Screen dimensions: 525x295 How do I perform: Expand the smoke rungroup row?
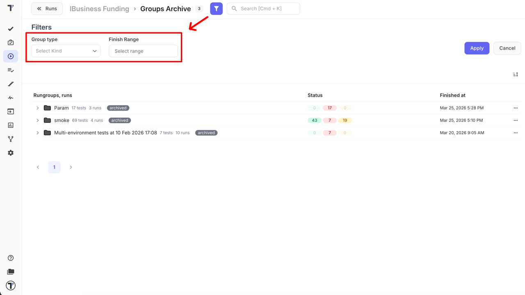tap(38, 120)
